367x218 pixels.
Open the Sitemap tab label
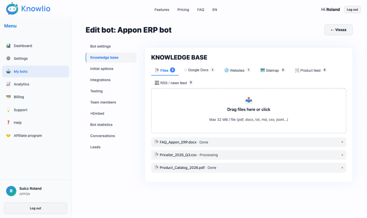tap(272, 70)
